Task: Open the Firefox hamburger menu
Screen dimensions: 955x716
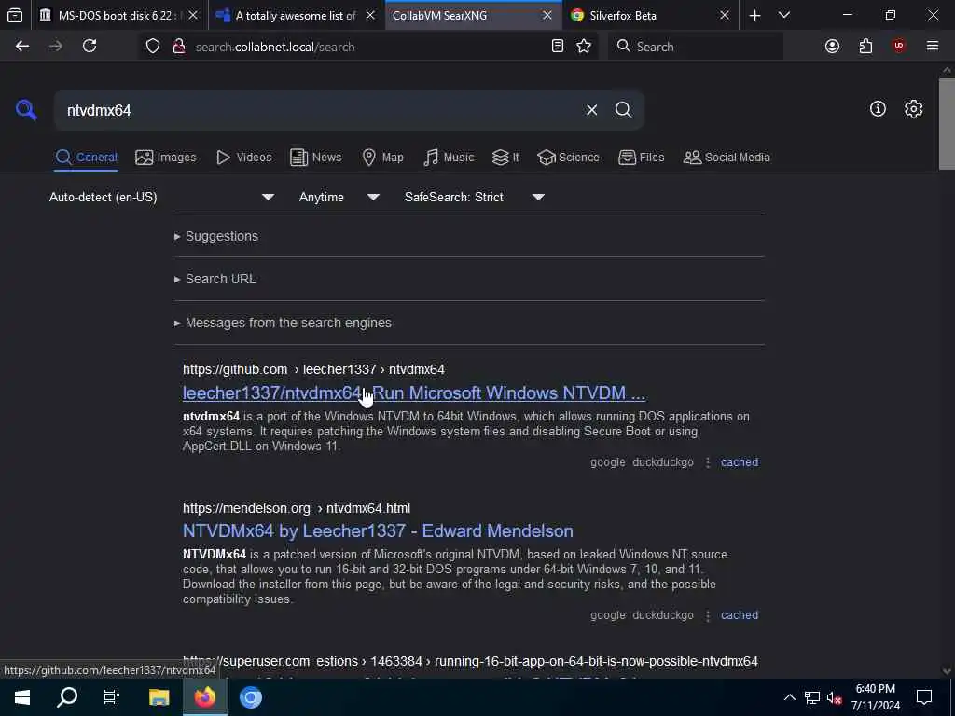Action: [933, 47]
